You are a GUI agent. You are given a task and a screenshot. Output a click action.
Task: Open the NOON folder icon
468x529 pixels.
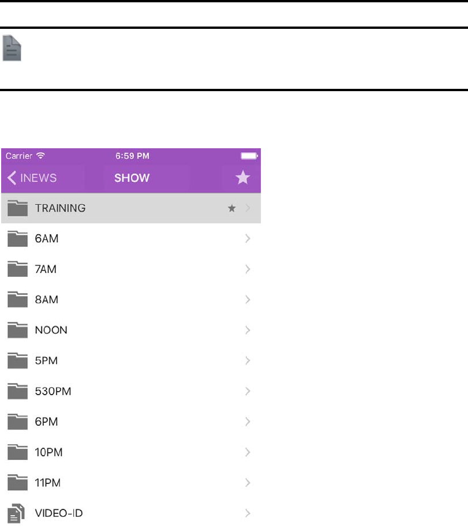click(17, 330)
